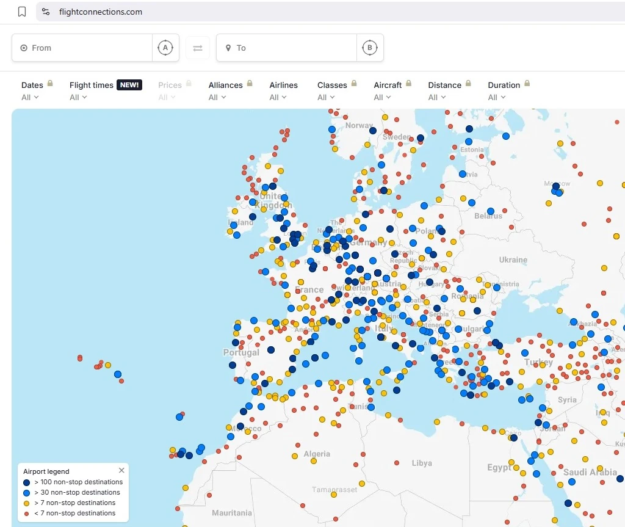Click the lock icon next to Classes

point(354,84)
